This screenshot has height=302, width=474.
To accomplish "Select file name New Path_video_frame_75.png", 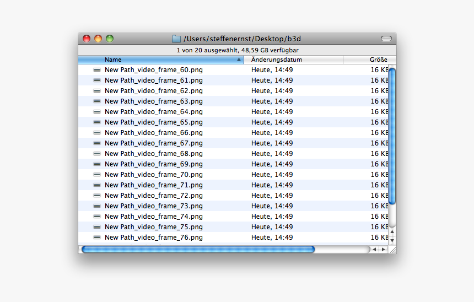I will pyautogui.click(x=154, y=227).
